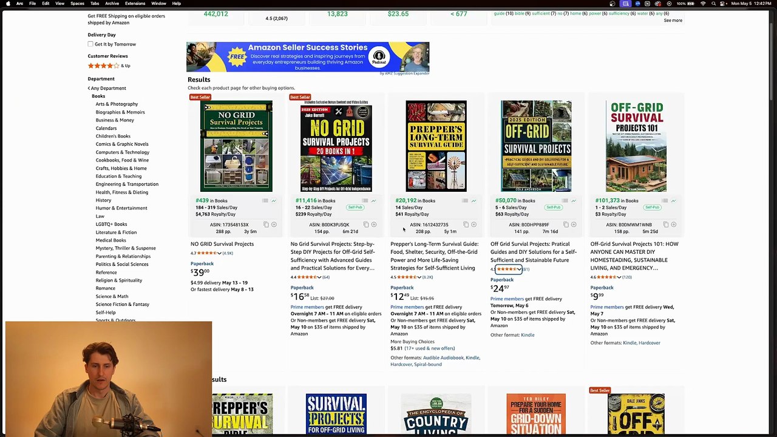
Task: Click the Self-Pub badge on the #11,416 book
Action: pyautogui.click(x=355, y=208)
